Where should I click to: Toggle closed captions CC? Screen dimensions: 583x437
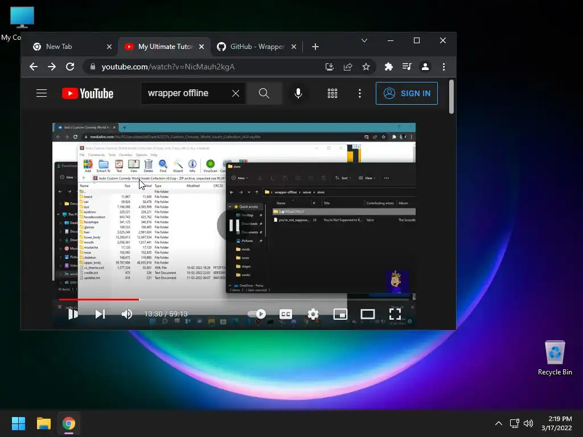286,314
